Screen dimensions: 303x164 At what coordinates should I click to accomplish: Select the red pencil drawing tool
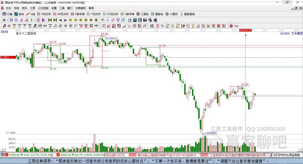[4, 26]
